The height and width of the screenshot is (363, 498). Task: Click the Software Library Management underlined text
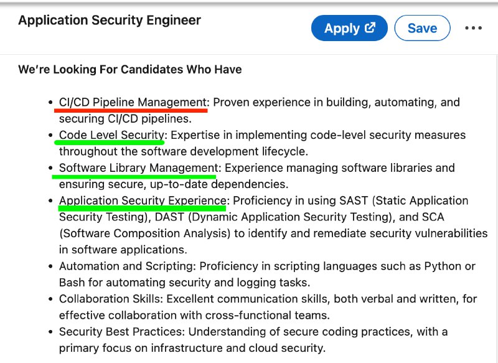pos(138,167)
